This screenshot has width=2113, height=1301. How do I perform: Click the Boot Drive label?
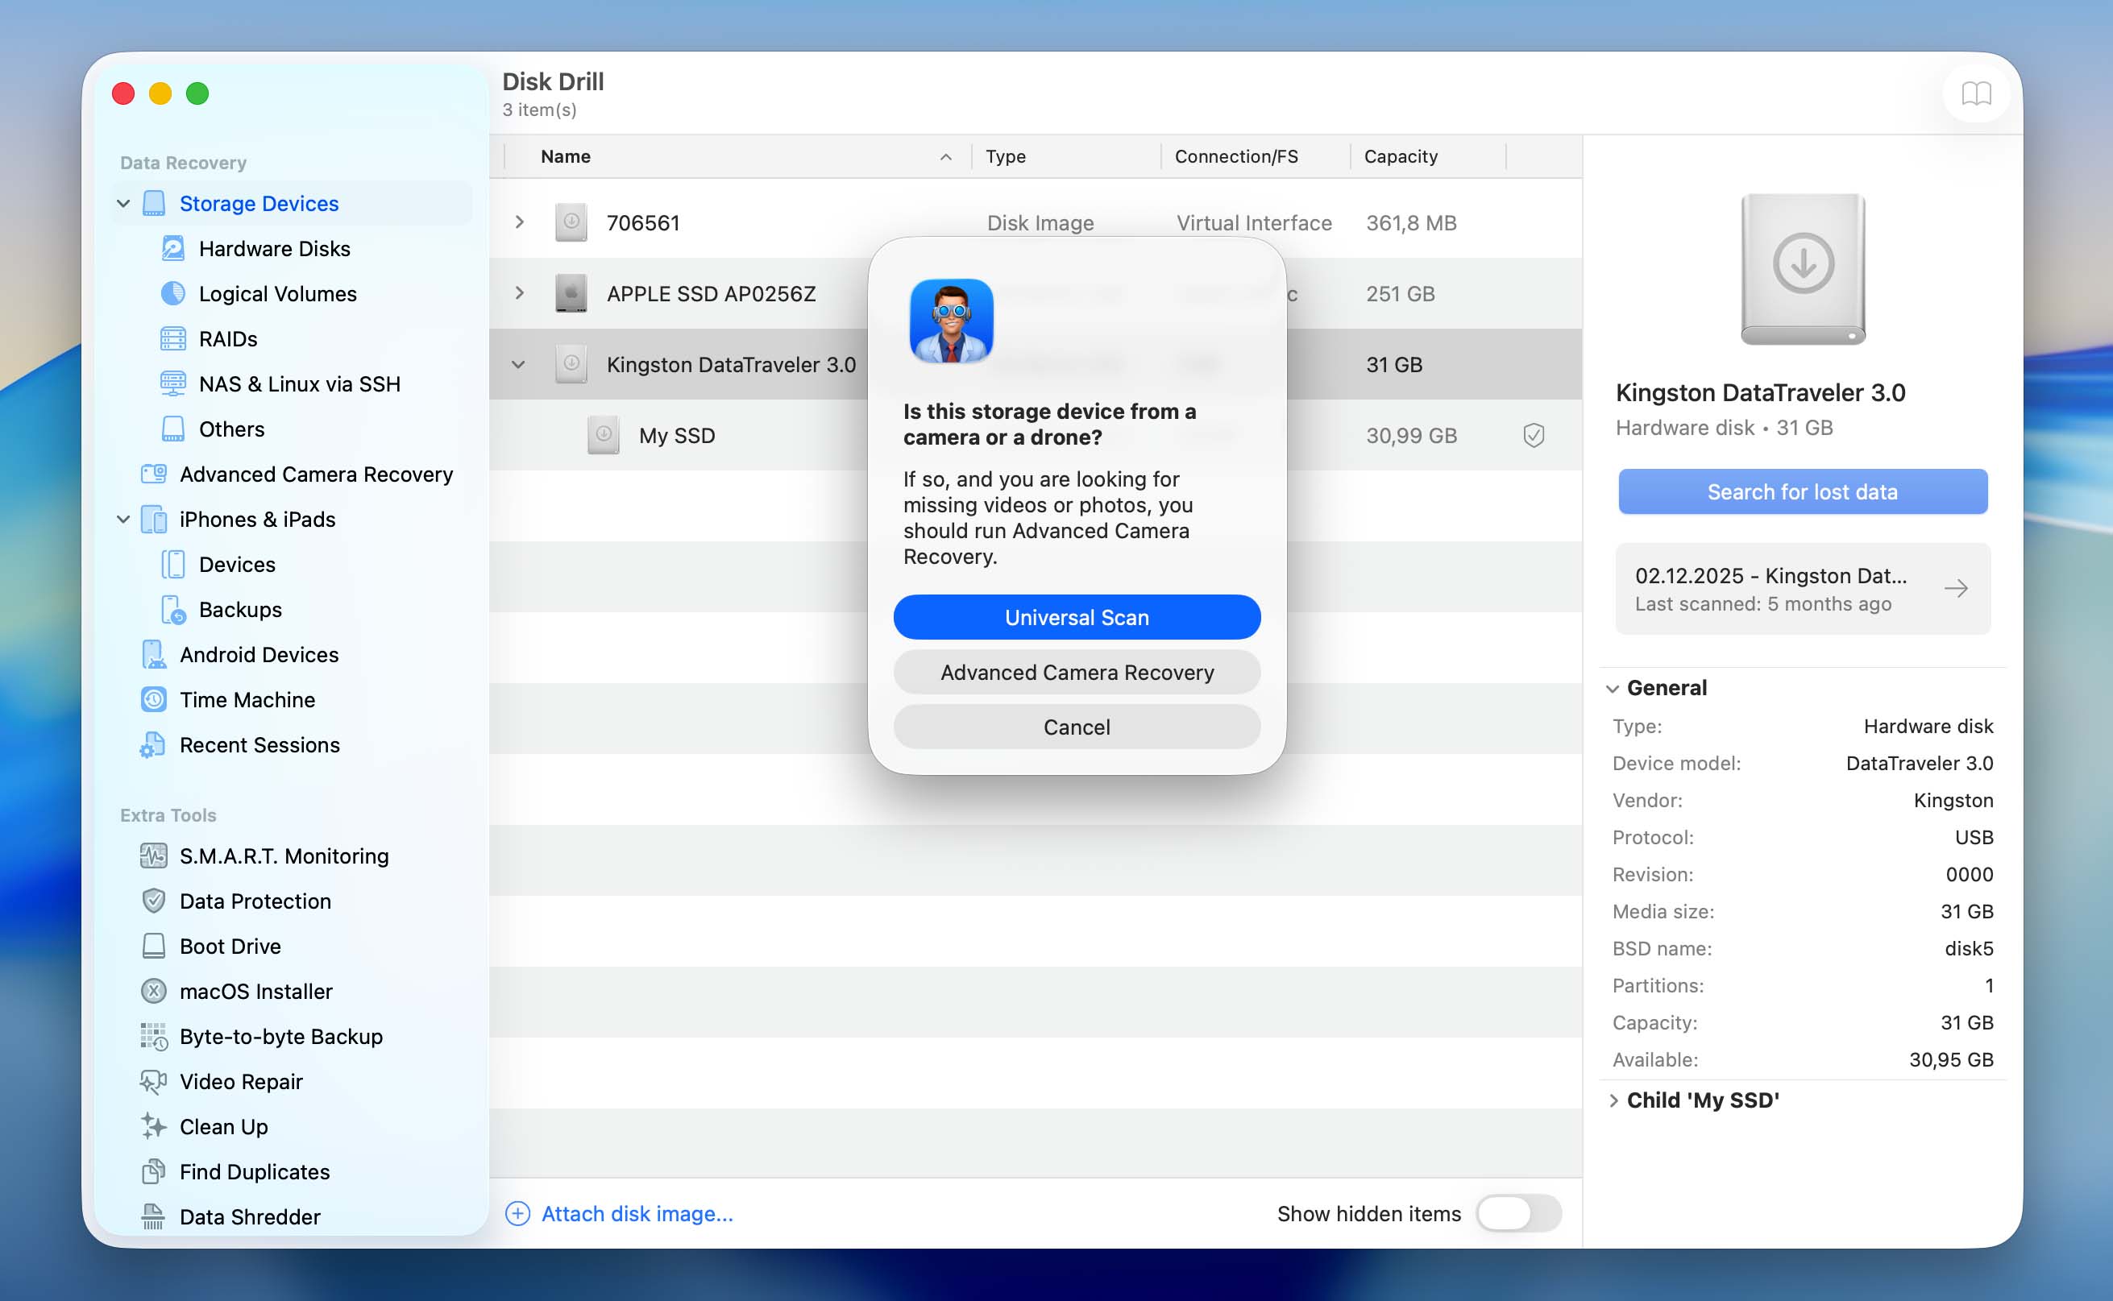(230, 947)
